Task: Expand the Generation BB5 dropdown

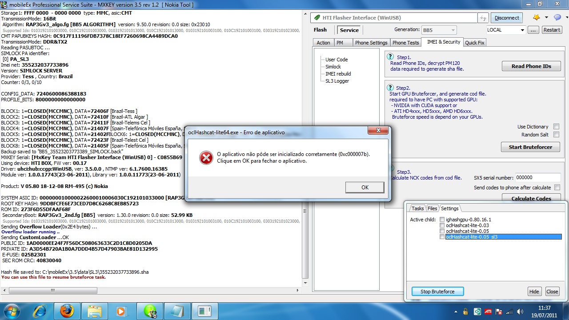Action: pyautogui.click(x=453, y=30)
